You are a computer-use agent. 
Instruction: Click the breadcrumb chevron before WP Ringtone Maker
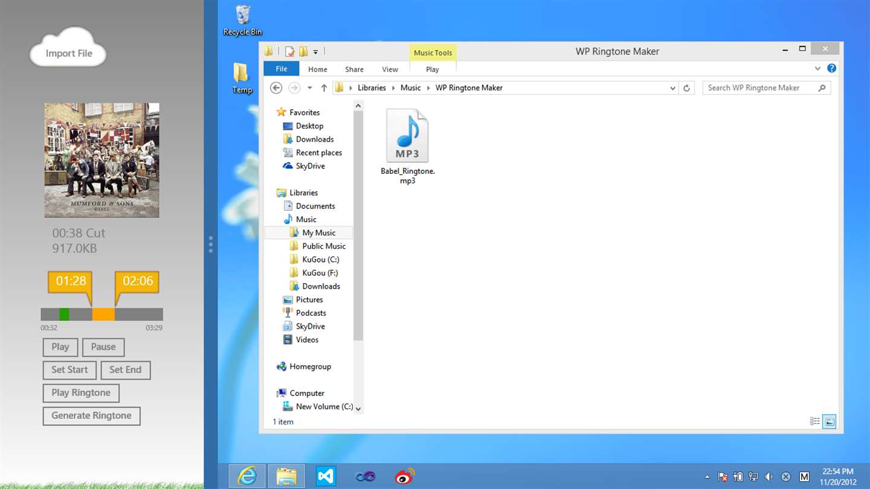click(428, 88)
